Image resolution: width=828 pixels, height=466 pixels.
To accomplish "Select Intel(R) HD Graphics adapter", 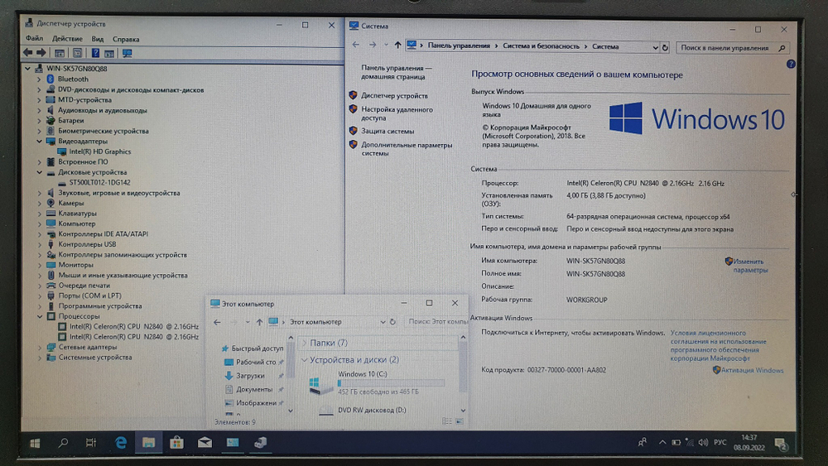I will (x=100, y=151).
